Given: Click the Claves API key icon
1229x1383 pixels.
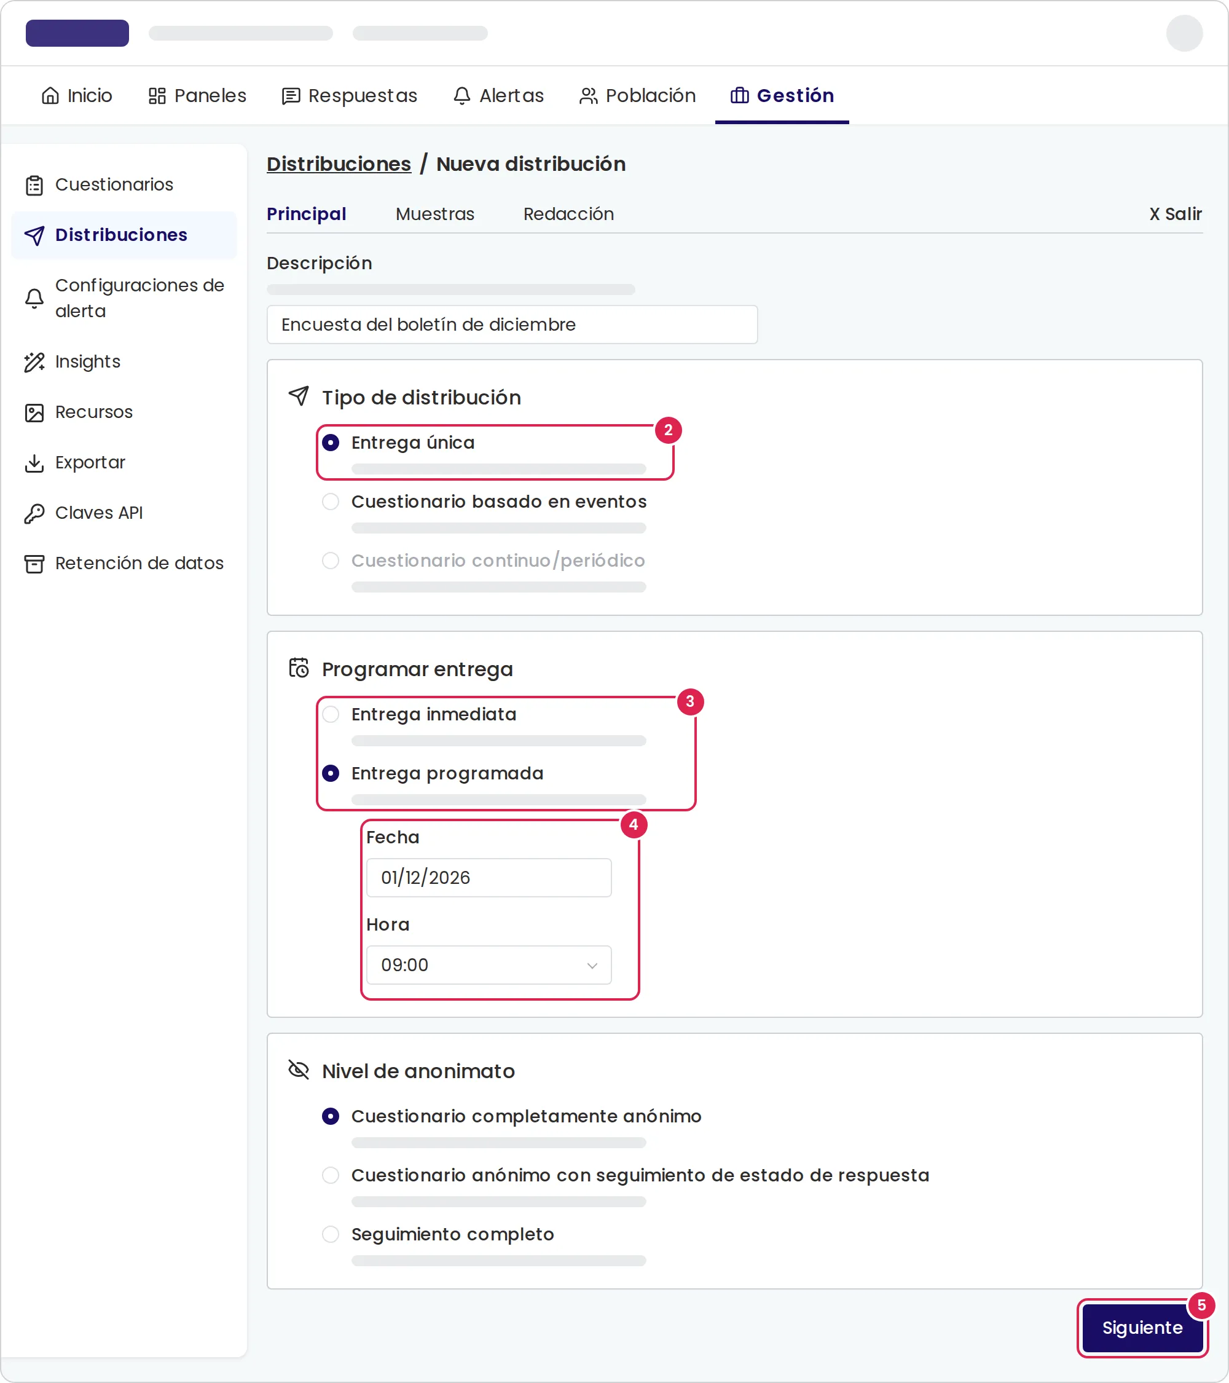Looking at the screenshot, I should (34, 513).
